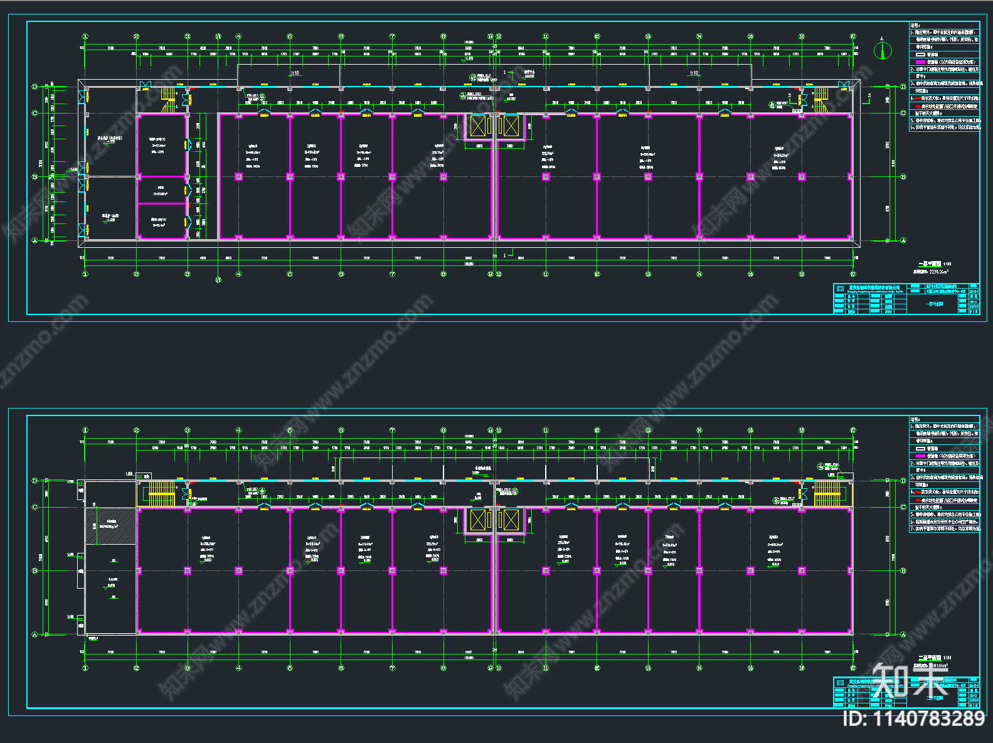
Task: Click the 2231.24m² area text
Action: [x=939, y=272]
